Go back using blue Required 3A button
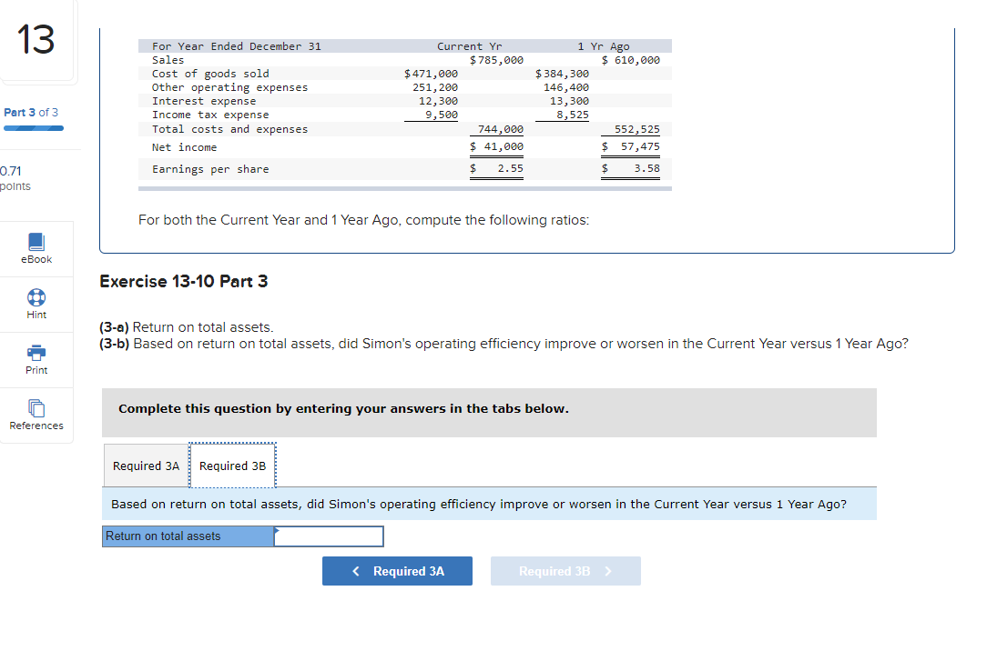The image size is (987, 651). 397,571
